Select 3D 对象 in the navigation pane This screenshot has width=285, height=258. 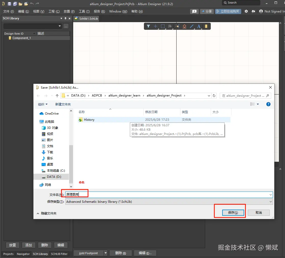click(x=50, y=128)
